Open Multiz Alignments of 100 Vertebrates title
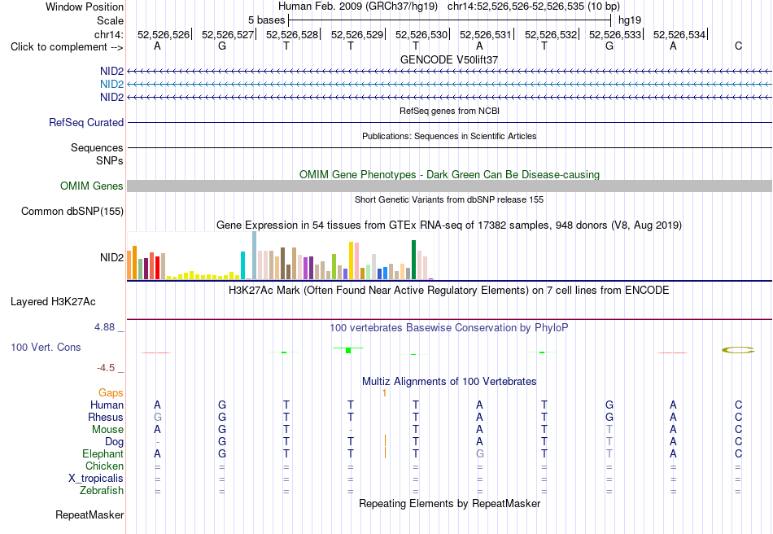Screen dimensions: 773x534 [x=449, y=381]
